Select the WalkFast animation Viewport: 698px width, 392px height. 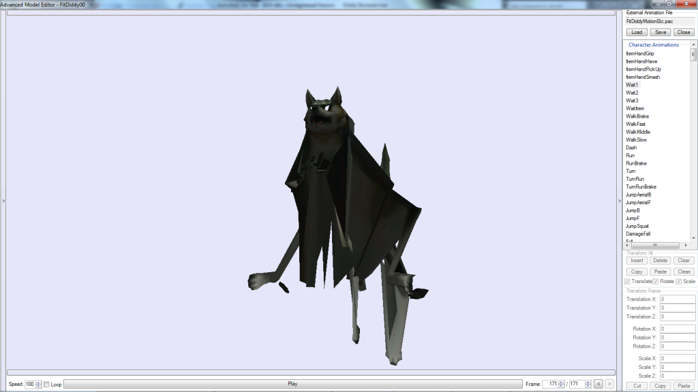click(635, 124)
